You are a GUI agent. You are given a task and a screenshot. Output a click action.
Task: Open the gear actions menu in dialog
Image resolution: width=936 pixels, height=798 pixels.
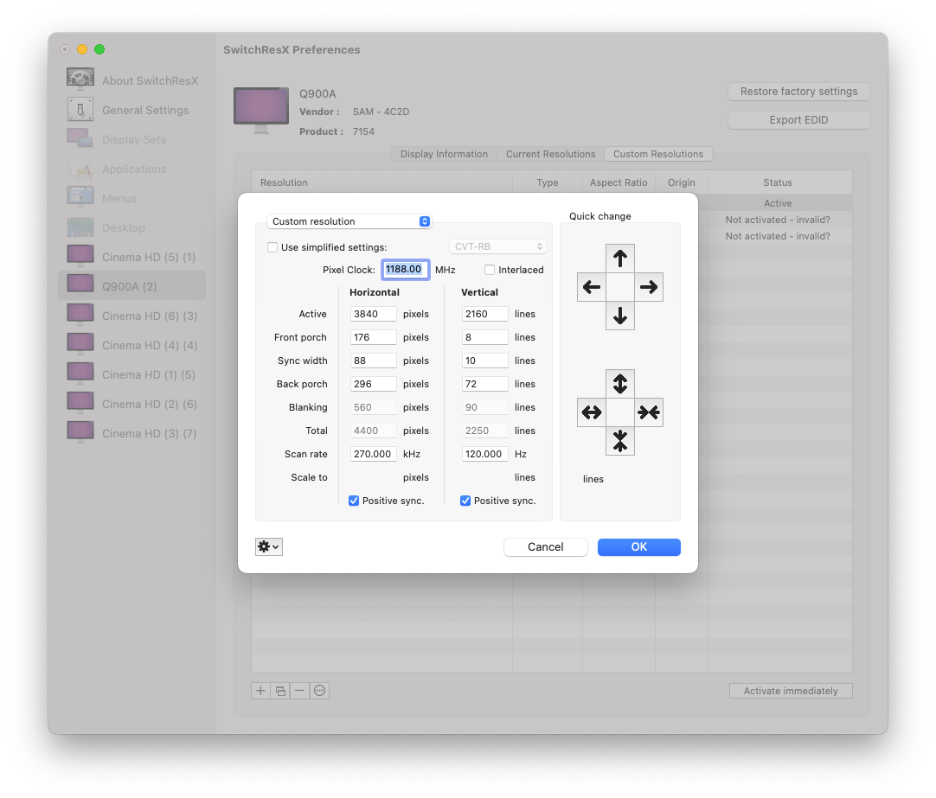click(x=269, y=546)
